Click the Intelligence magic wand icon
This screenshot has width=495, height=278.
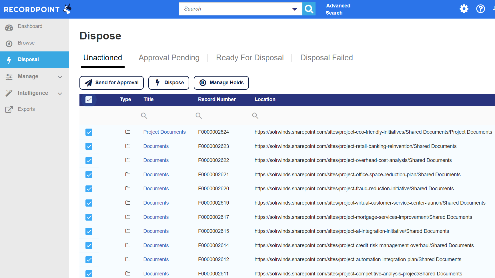[9, 93]
